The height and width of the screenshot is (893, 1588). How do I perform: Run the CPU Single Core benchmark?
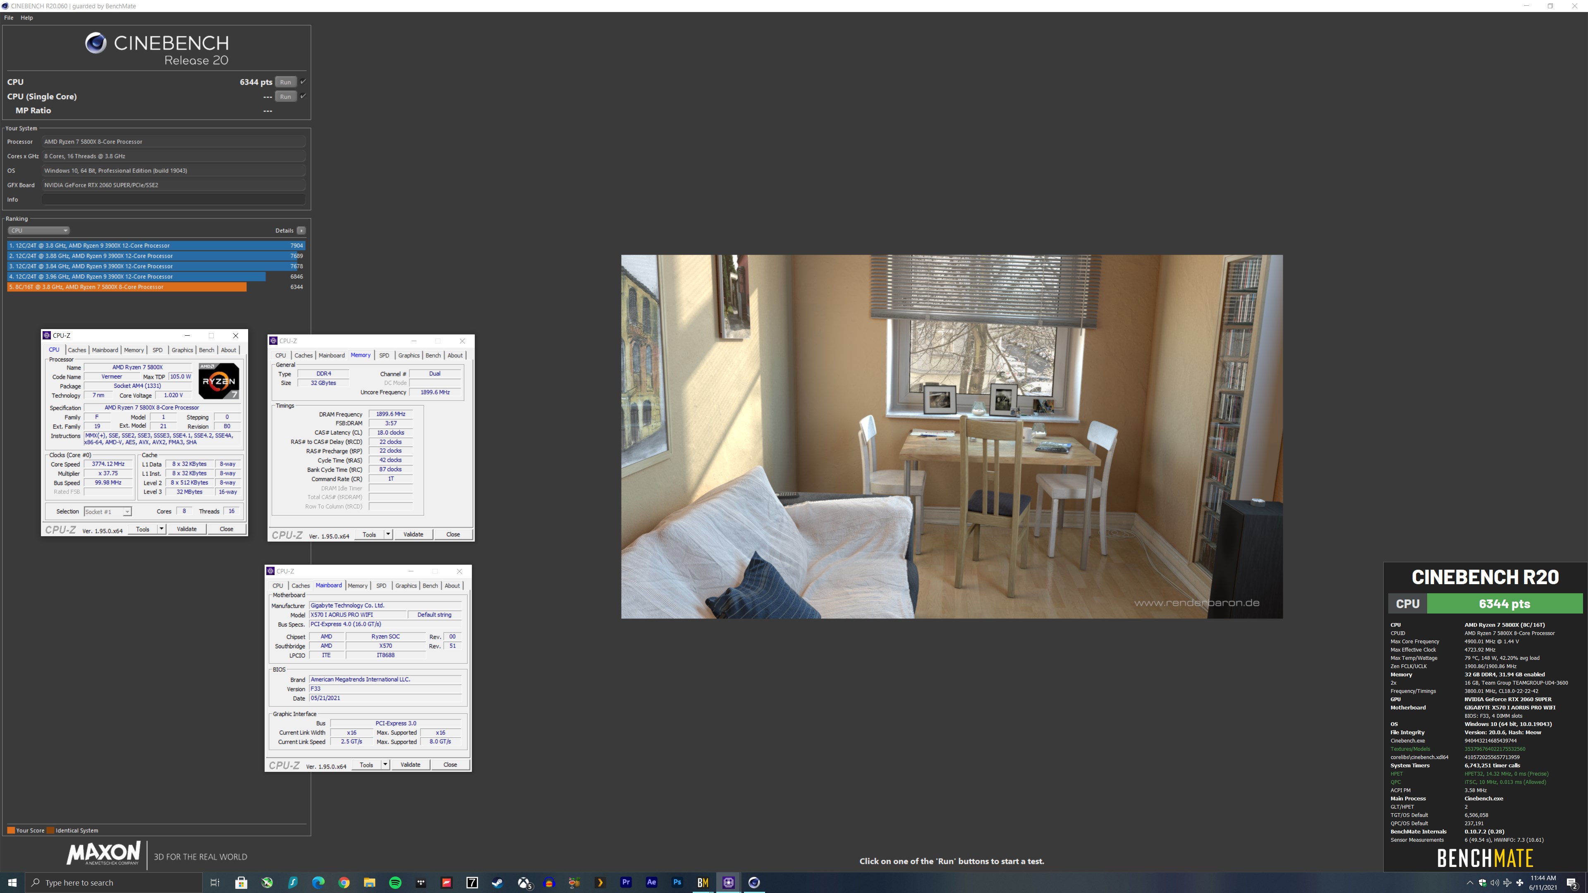(285, 96)
